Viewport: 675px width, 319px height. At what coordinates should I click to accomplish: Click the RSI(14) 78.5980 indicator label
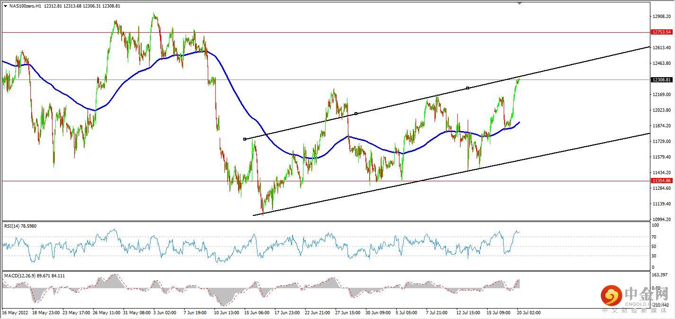[x=20, y=226]
